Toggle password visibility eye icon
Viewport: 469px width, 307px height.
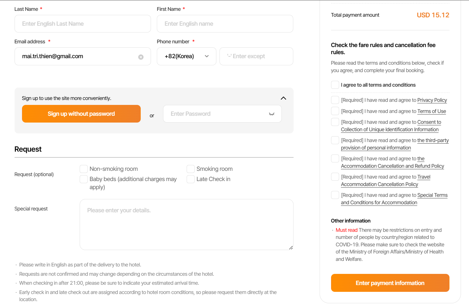(272, 114)
